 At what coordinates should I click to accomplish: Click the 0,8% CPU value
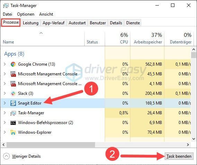[123, 113]
